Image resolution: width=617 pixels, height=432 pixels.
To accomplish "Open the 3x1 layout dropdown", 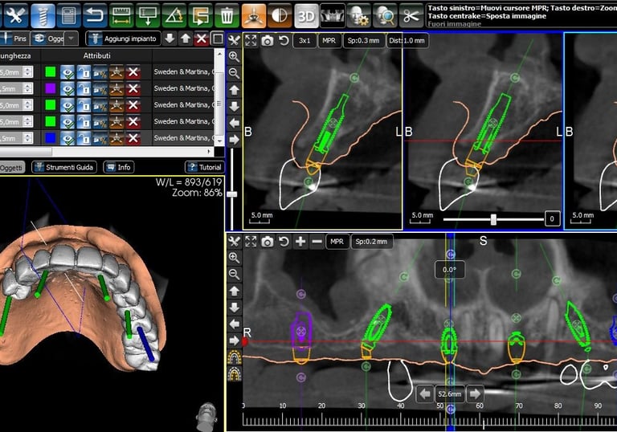I will [304, 40].
